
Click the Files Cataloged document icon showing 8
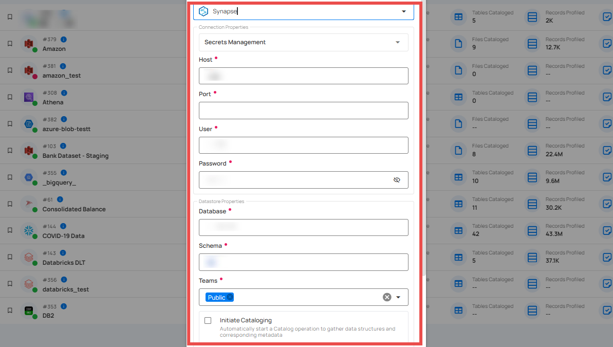point(458,151)
